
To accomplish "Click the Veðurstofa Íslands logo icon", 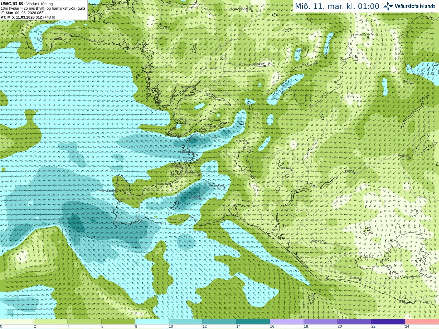I will [x=388, y=6].
